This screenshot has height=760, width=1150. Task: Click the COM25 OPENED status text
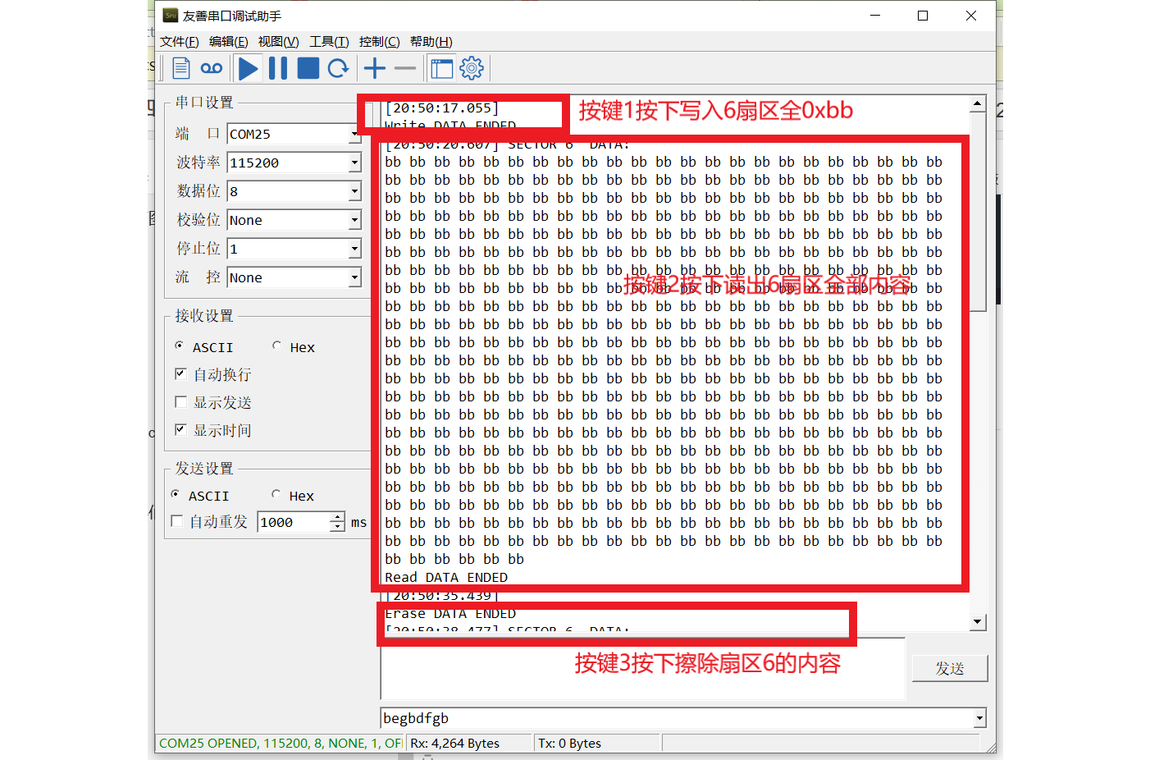[x=281, y=743]
